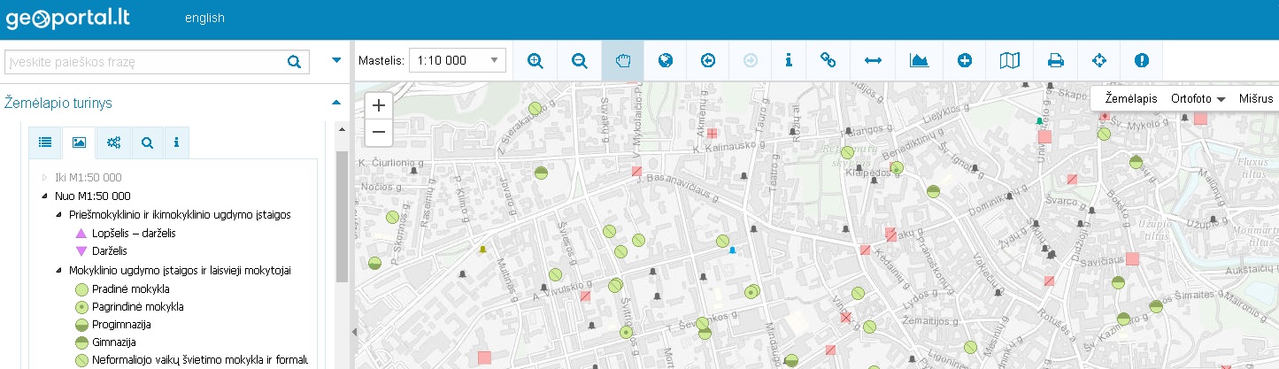The width and height of the screenshot is (1279, 369).
Task: Click the map's plus zoom button
Action: click(x=379, y=105)
